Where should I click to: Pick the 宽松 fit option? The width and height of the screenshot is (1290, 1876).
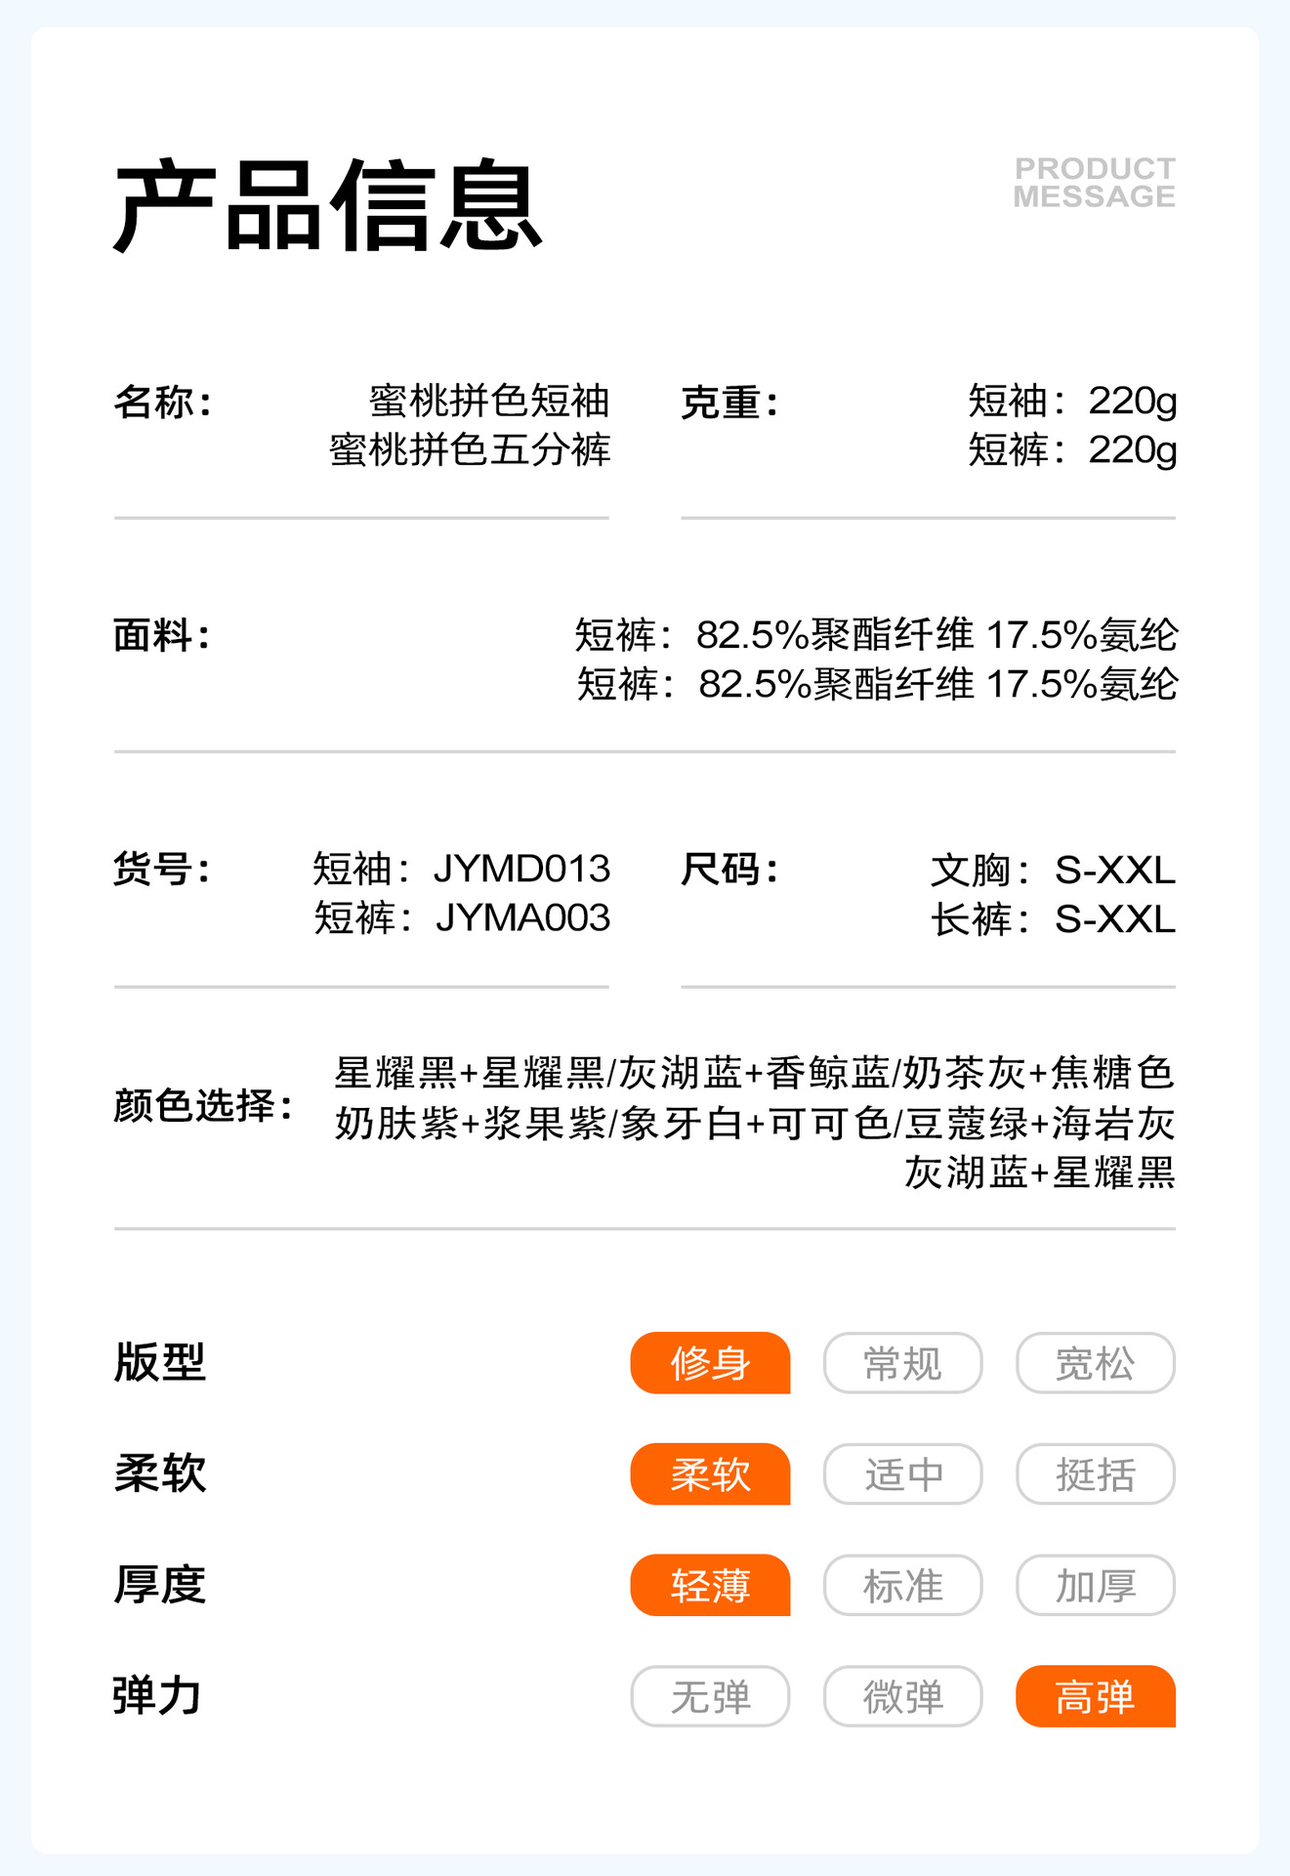[1095, 1363]
